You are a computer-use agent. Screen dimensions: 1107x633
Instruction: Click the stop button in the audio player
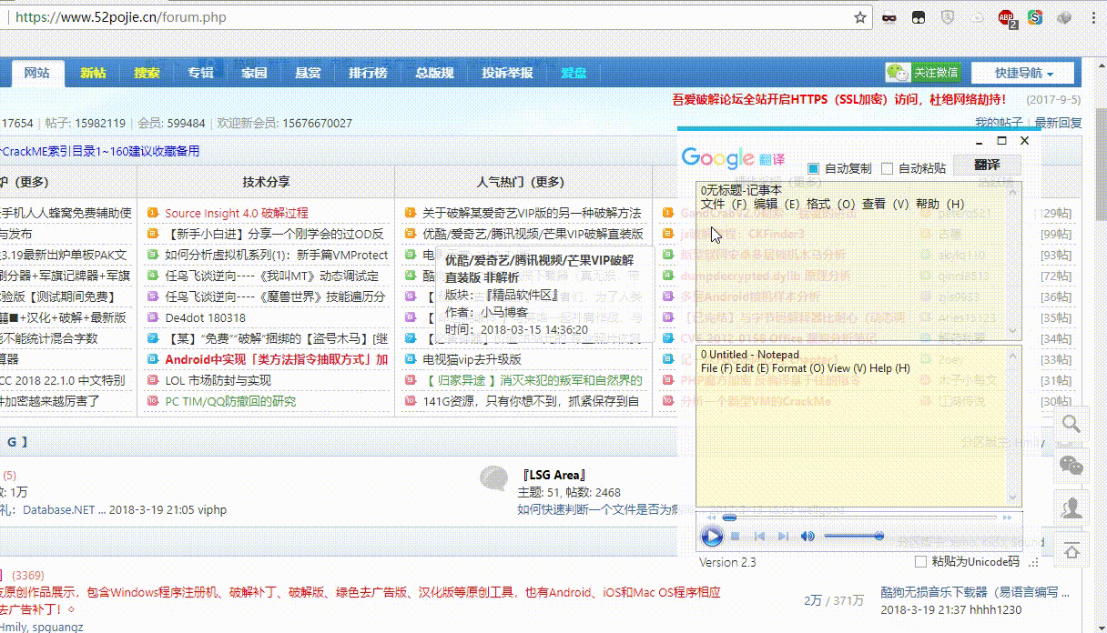pos(736,537)
